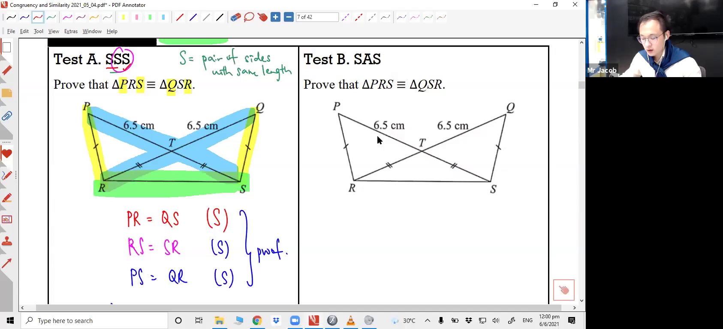Go to next page with plus button
723x329 pixels.
tap(275, 17)
